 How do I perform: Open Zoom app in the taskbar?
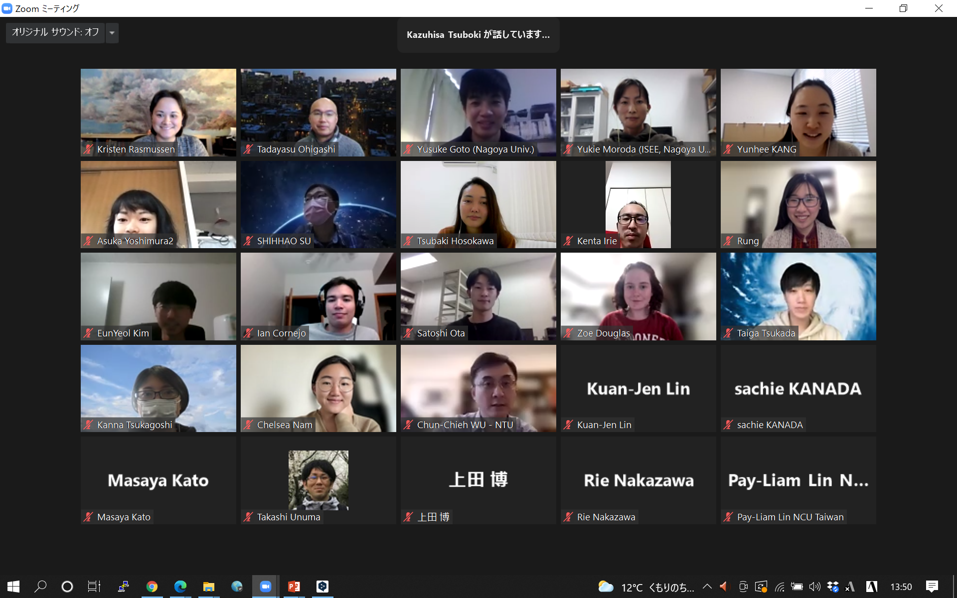265,587
